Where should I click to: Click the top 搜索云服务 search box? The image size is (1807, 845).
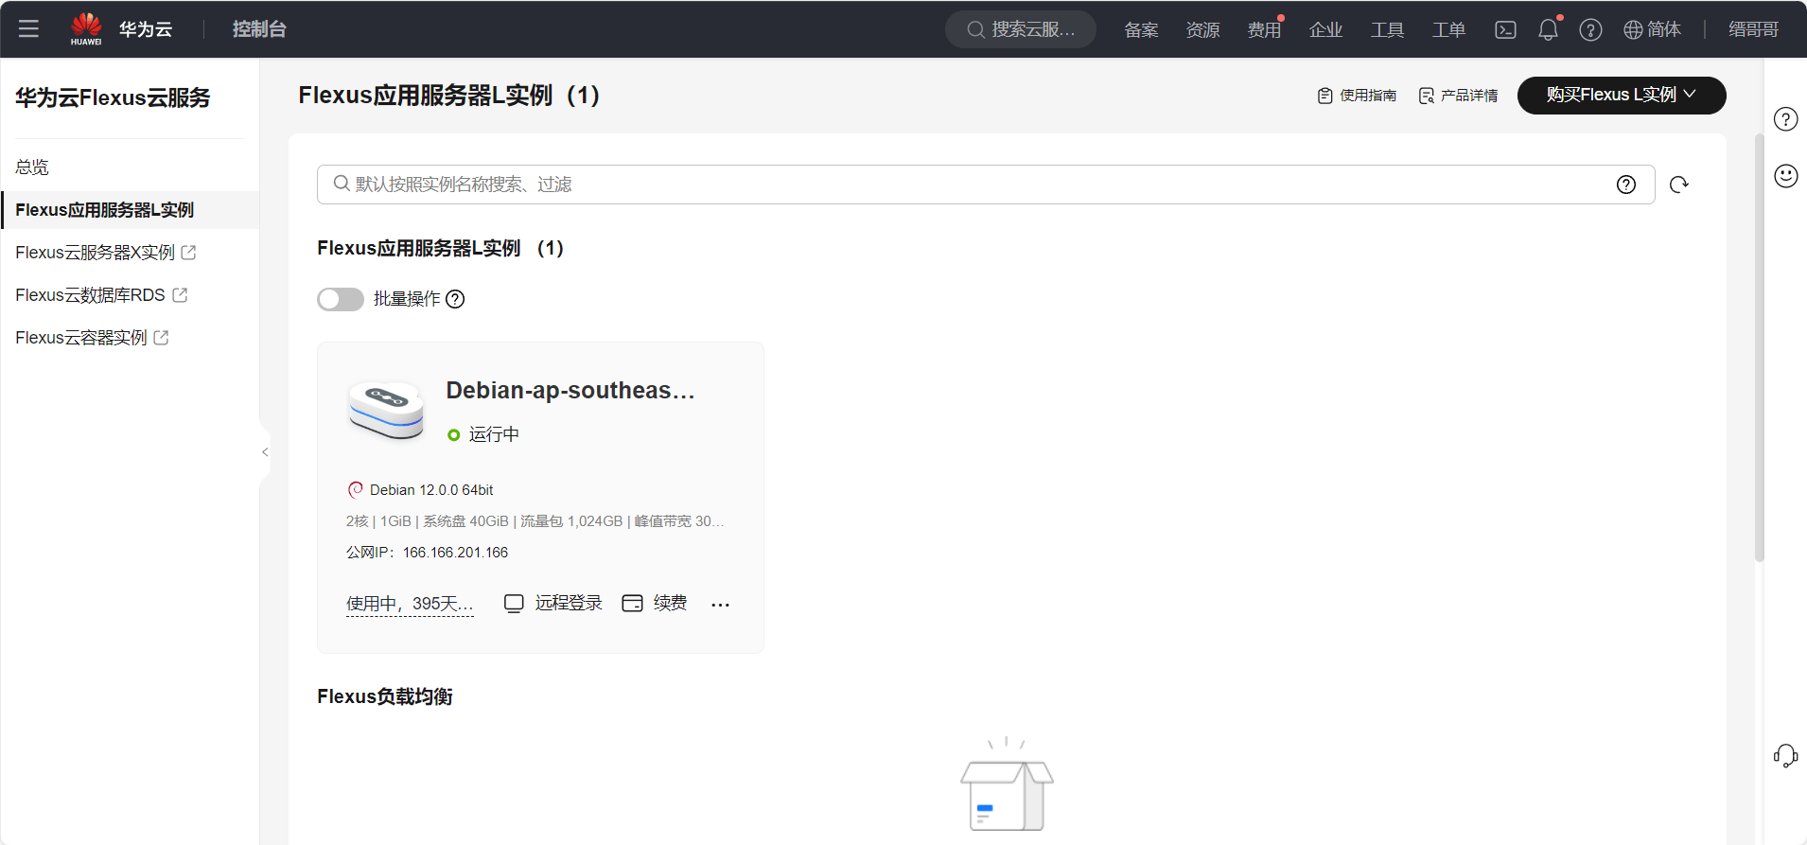point(1021,29)
